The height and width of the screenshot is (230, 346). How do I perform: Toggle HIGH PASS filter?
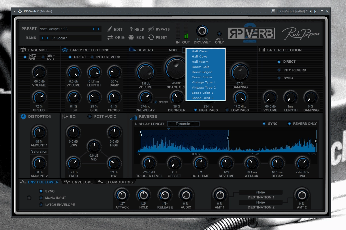point(195,110)
